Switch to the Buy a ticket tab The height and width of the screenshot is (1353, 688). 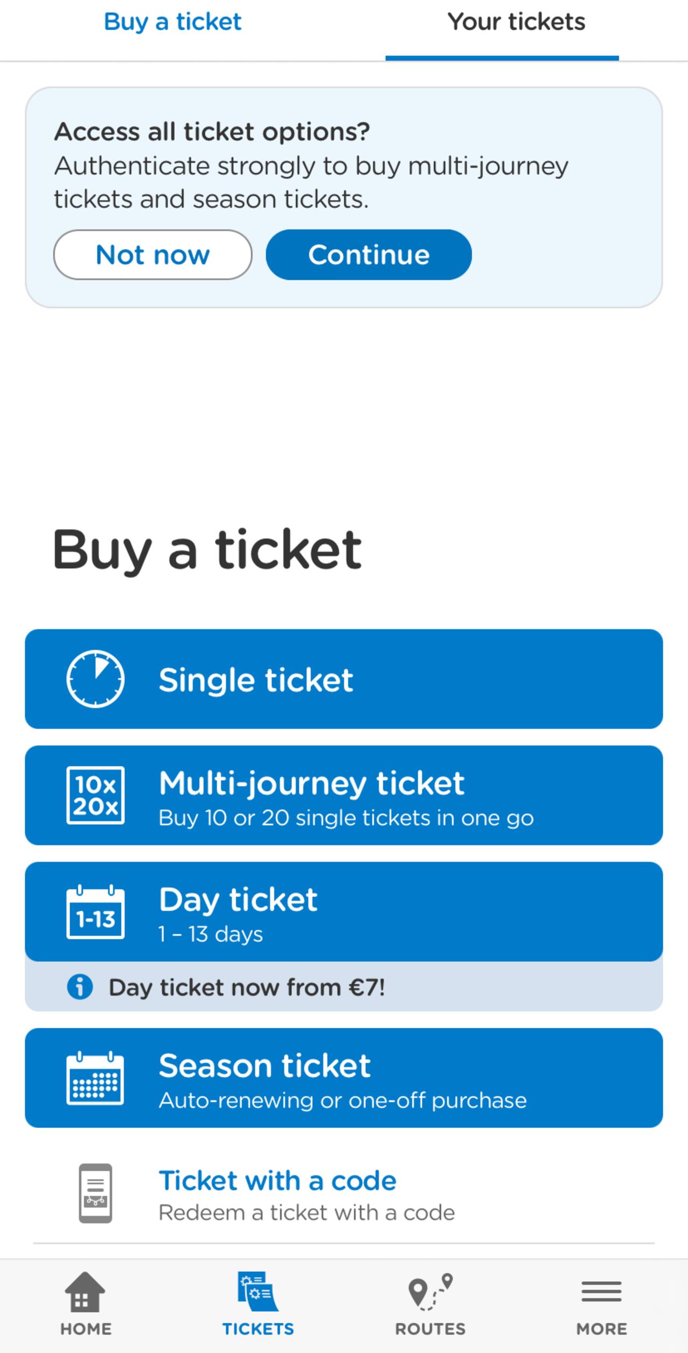click(173, 22)
